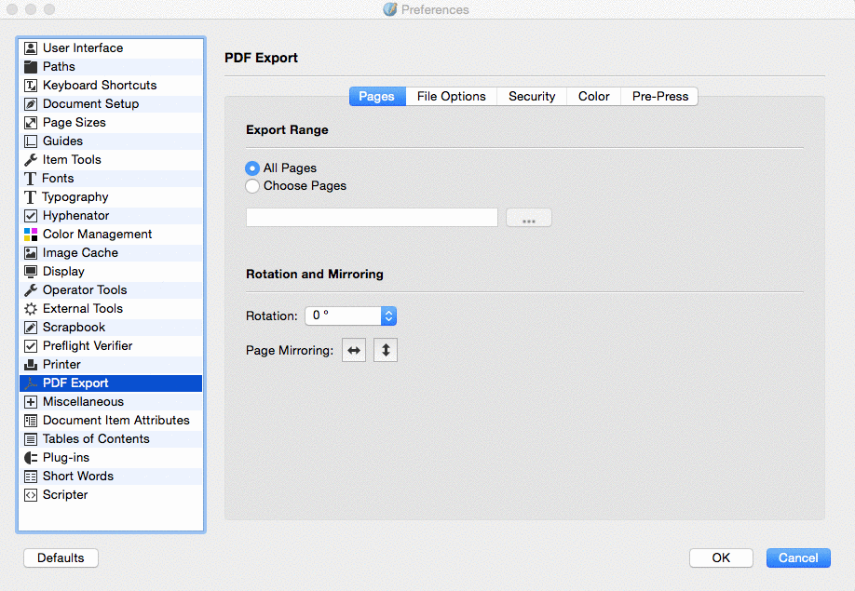Switch to the File Options tab
The height and width of the screenshot is (591, 855).
[x=451, y=96]
